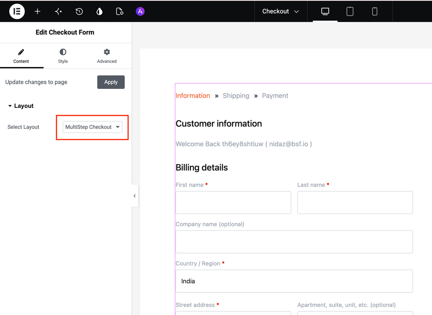This screenshot has width=432, height=315.
Task: Click the purple Astra icon
Action: click(x=140, y=11)
